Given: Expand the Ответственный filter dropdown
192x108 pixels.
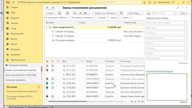Looking at the screenshot, I should point(186,58).
